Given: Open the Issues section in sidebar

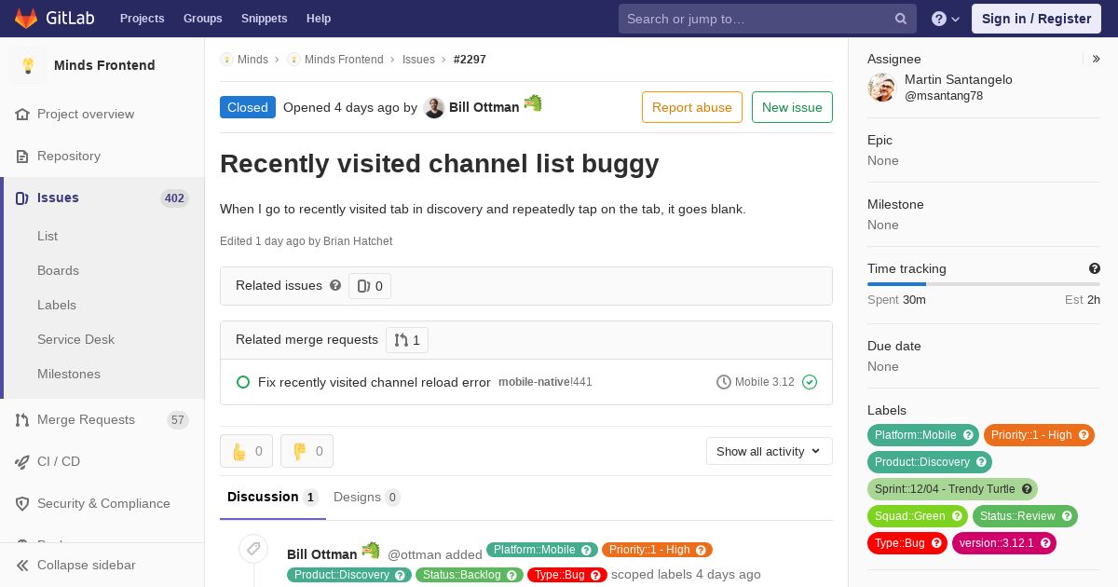Looking at the screenshot, I should point(102,198).
